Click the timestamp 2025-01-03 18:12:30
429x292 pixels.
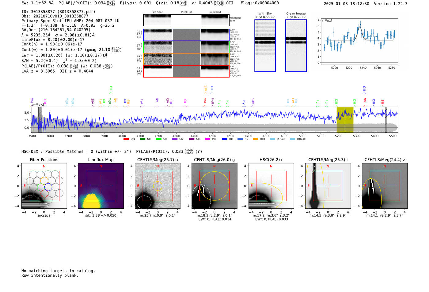tap(346, 4)
